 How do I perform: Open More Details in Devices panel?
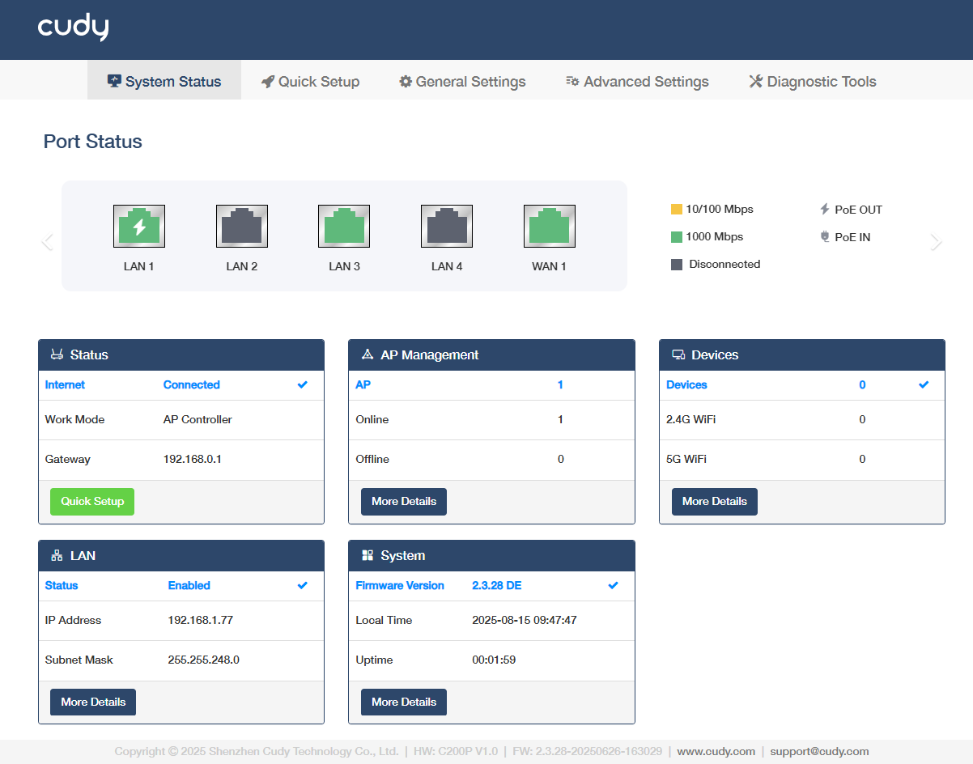pyautogui.click(x=715, y=502)
